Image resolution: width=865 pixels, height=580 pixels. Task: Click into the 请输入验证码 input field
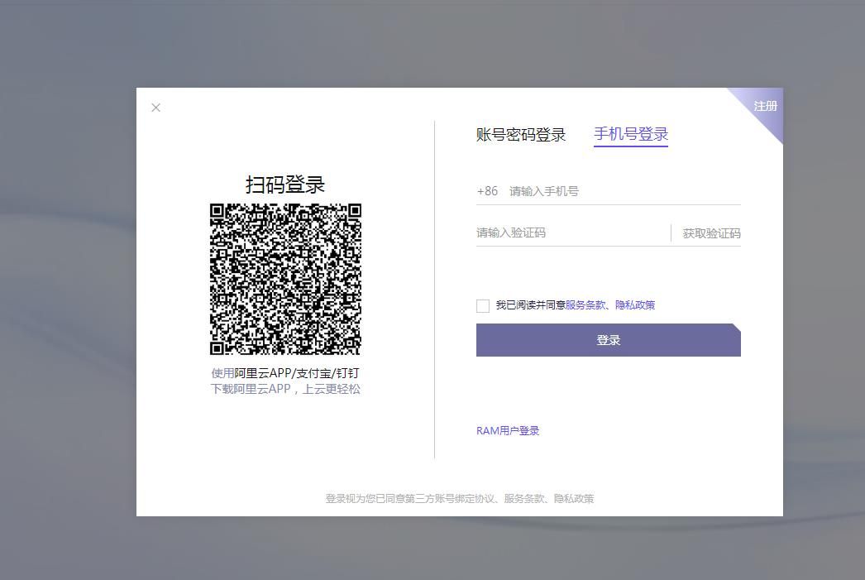pos(571,232)
